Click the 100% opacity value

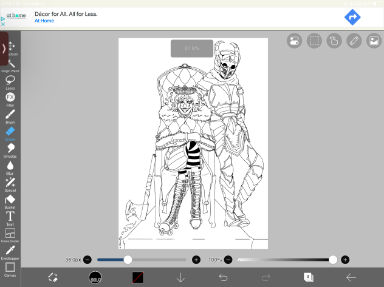coord(215,260)
